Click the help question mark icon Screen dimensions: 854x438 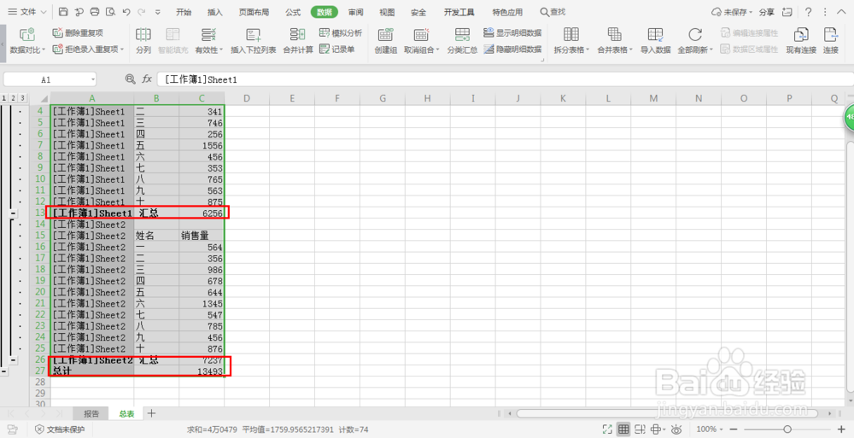click(x=808, y=12)
